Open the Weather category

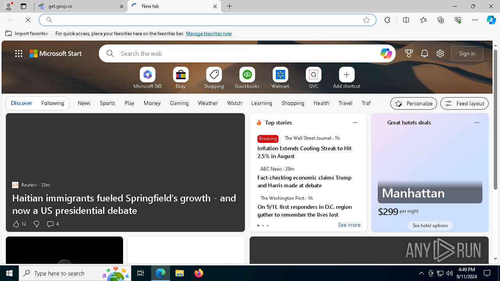[208, 103]
